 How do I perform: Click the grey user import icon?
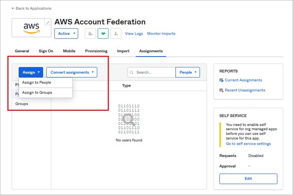tap(116, 34)
